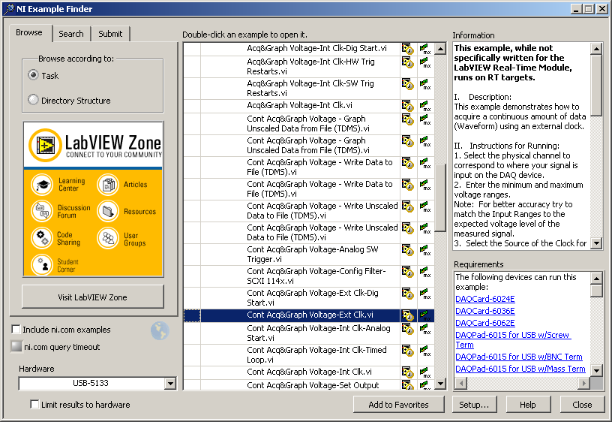
Task: Click VI icon for Acq&Graph Voltage-Int Clk.vi
Action: pyautogui.click(x=408, y=106)
